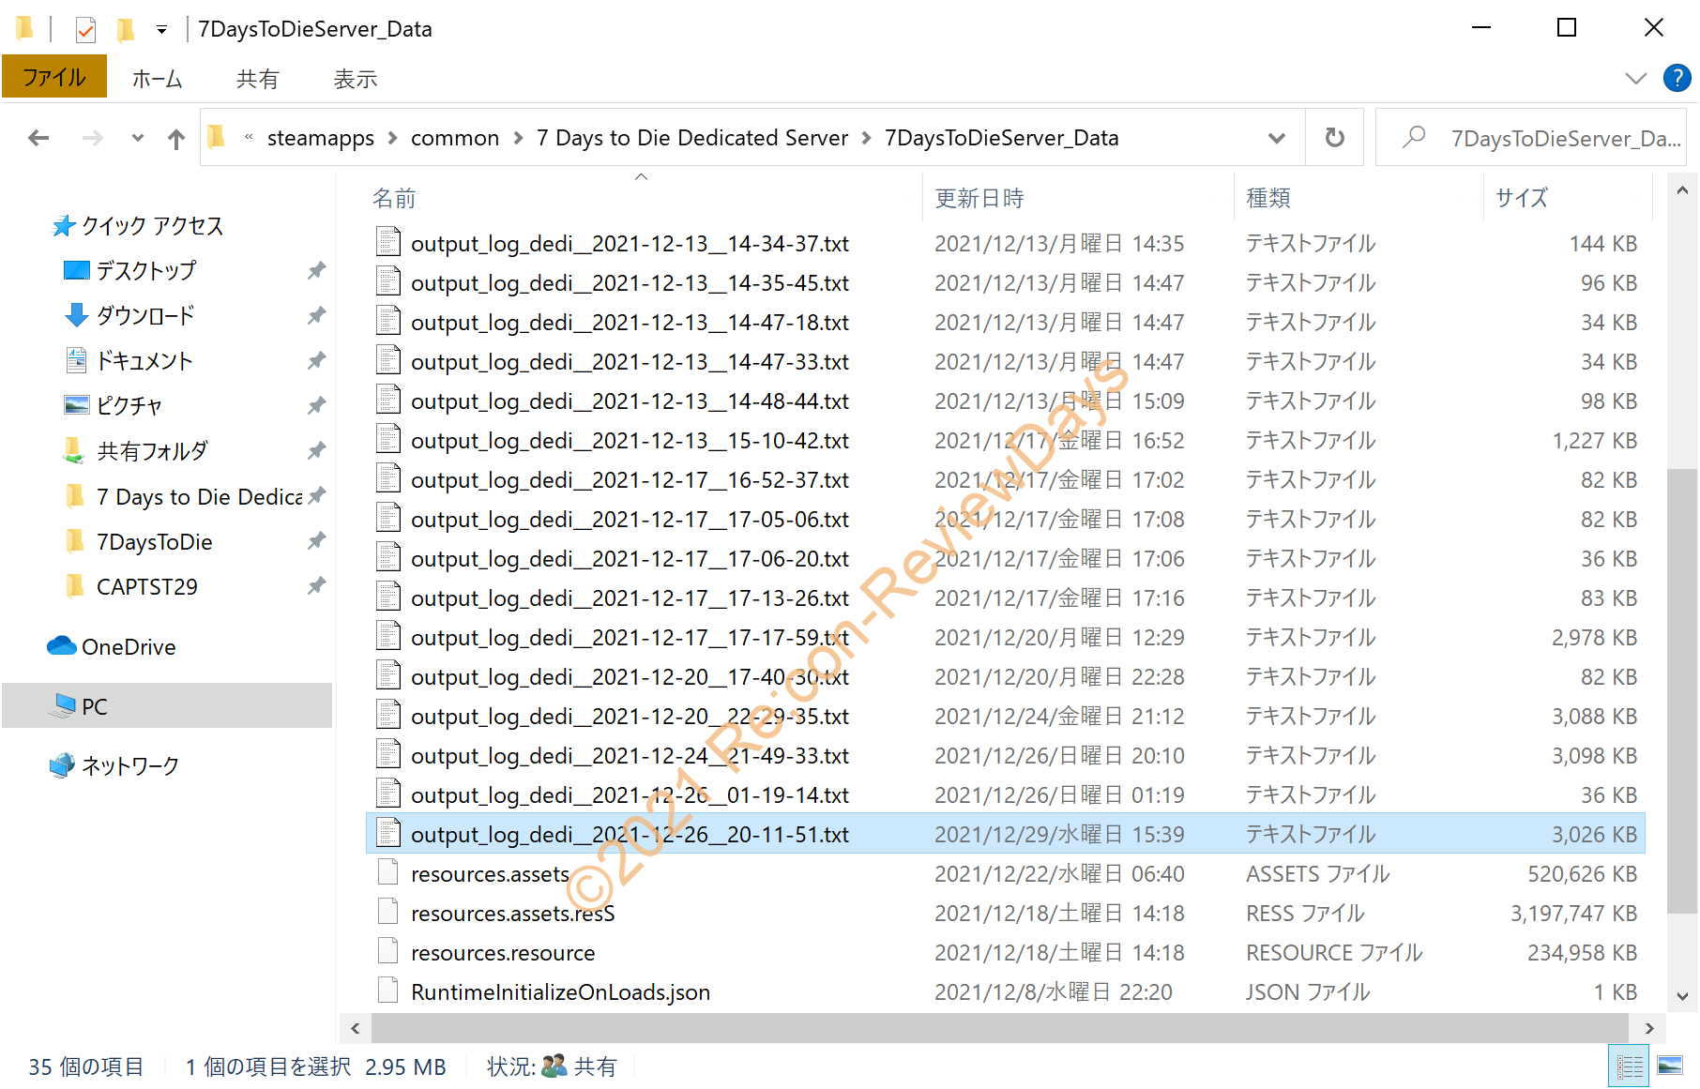Sort by the 名前 column header

point(394,198)
